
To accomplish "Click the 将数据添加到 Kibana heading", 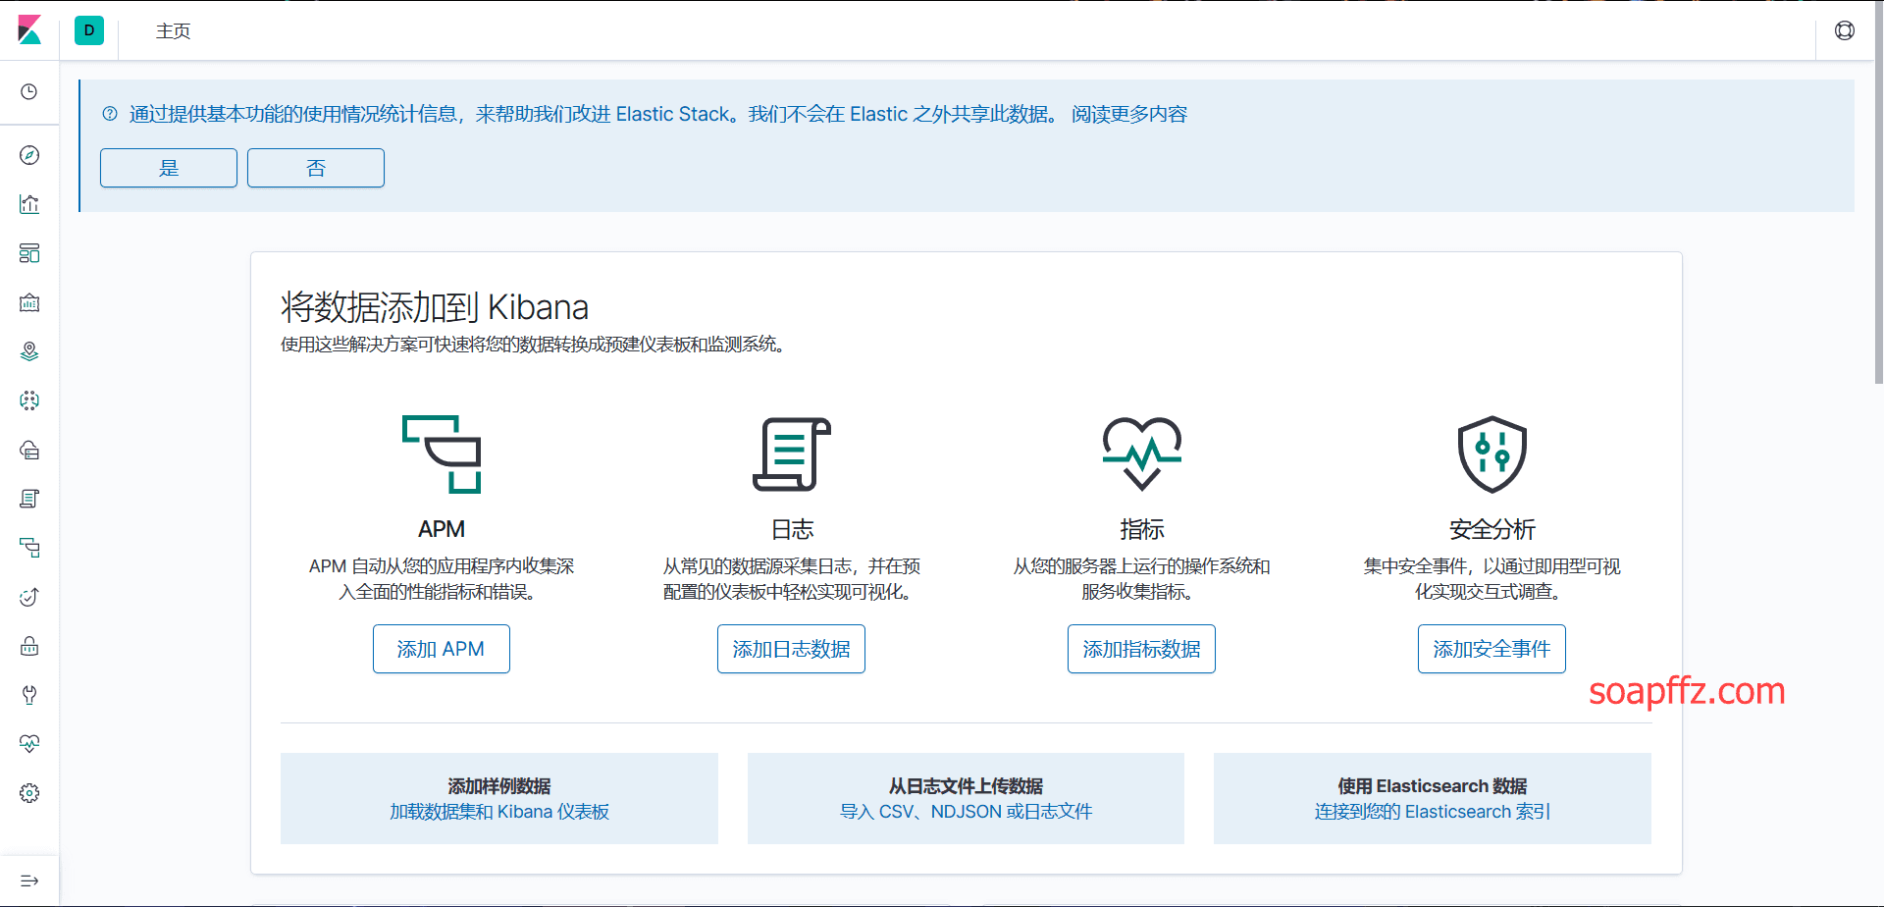I will click(435, 307).
